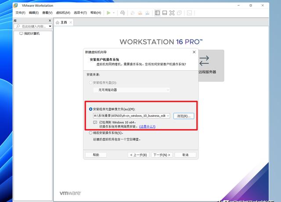Open the 编辑(E) menu
Screen dimensions: 281x202
click(34, 13)
